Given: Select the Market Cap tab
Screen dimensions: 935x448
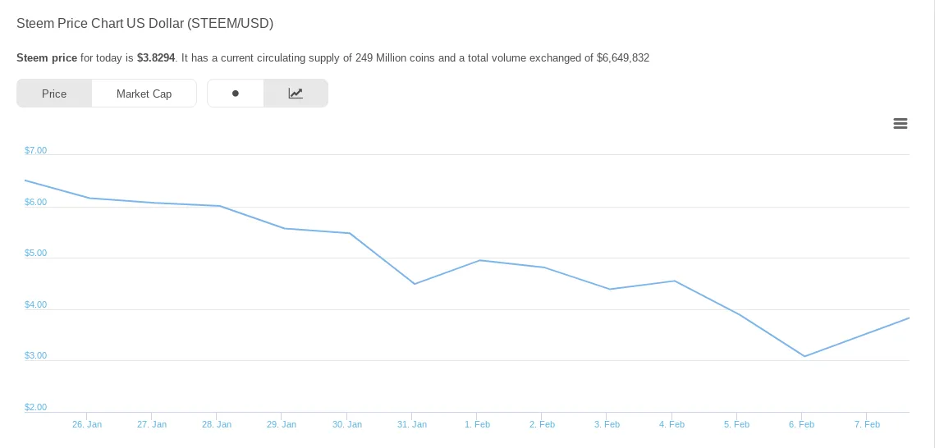Looking at the screenshot, I should click(x=144, y=94).
